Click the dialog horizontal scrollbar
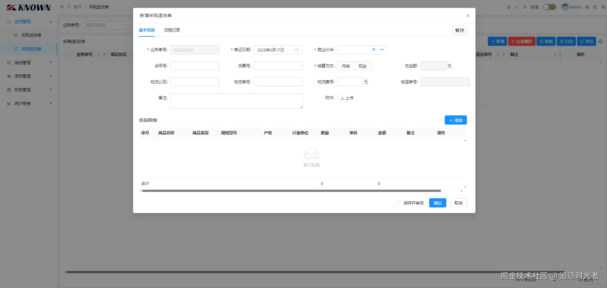The width and height of the screenshot is (607, 288). [x=291, y=191]
